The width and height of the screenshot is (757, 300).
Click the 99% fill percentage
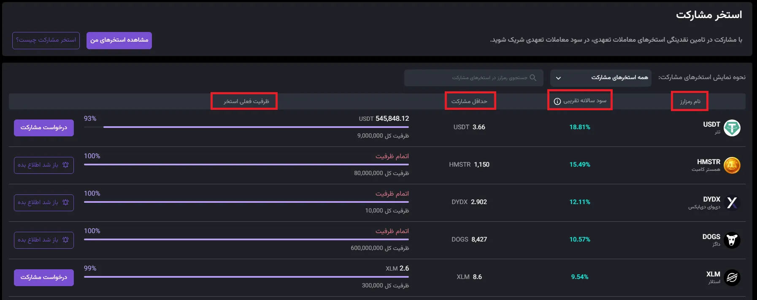click(90, 268)
